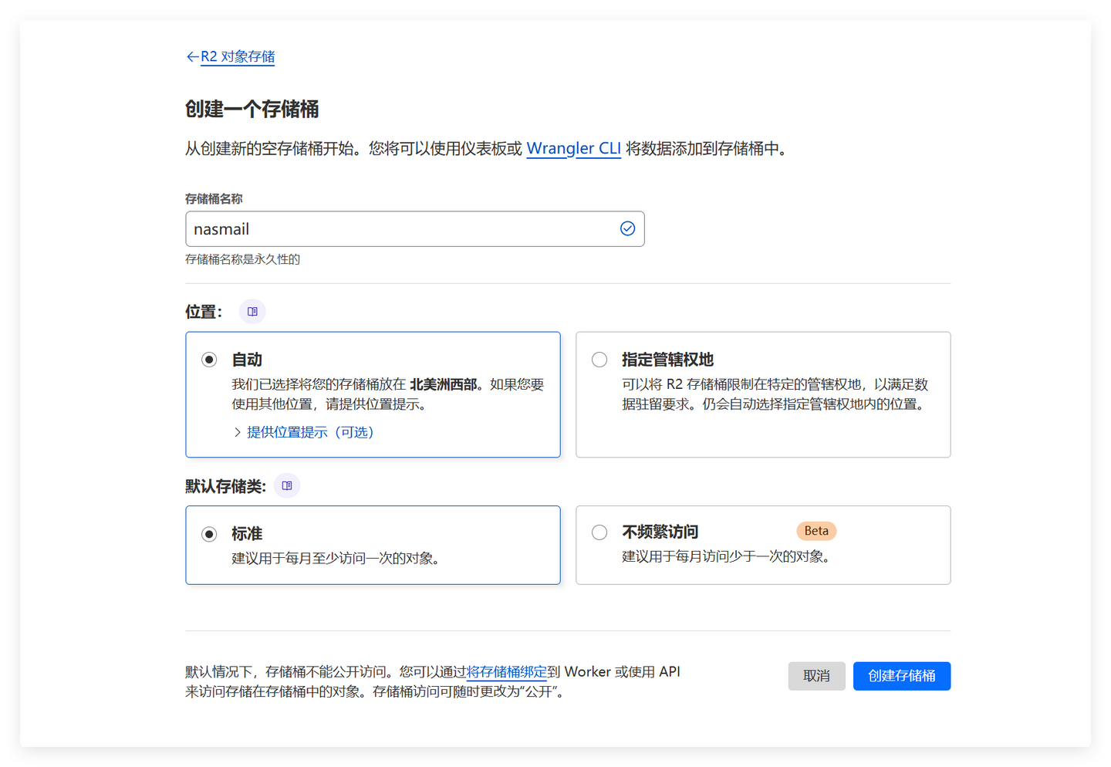Image resolution: width=1111 pixels, height=767 pixels.
Task: Choose the 不频繁访问 storage class radio button
Action: 599,532
